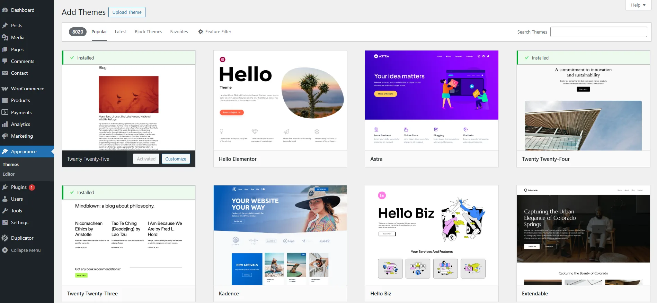Click the Comments speech bubble icon
Image resolution: width=657 pixels, height=303 pixels.
5,61
